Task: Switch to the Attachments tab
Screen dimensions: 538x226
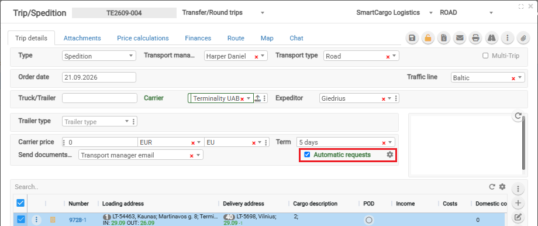Action: pyautogui.click(x=82, y=38)
